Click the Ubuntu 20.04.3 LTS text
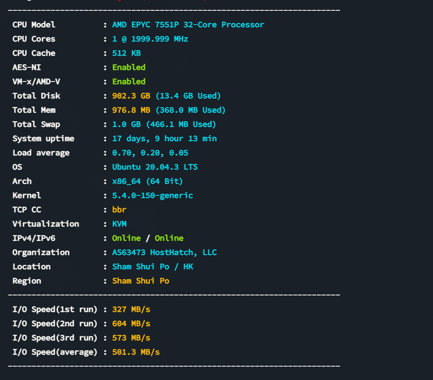Viewport: 433px width, 380px height. coord(155,167)
